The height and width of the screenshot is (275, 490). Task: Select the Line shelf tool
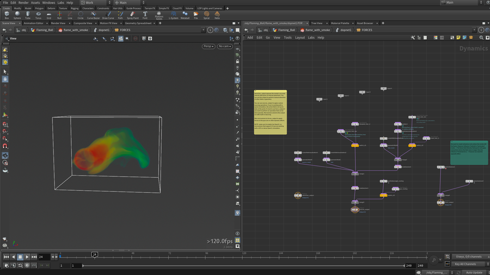point(70,15)
